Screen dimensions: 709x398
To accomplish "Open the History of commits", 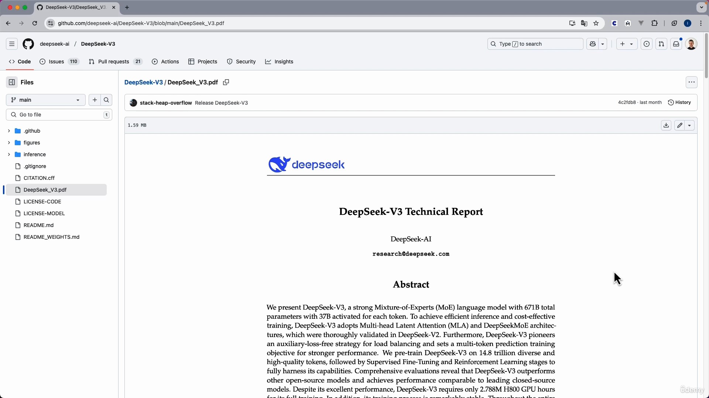I will (679, 102).
